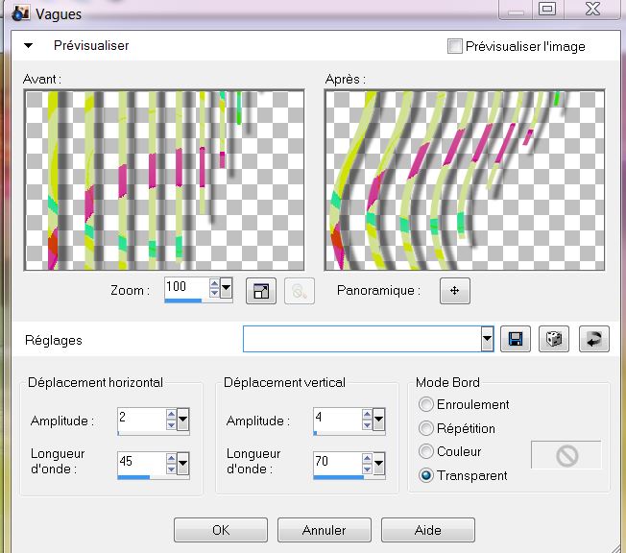Click the vertical Longueur d'onde field showing 70
Viewport: 626px width, 553px height.
[x=338, y=463]
